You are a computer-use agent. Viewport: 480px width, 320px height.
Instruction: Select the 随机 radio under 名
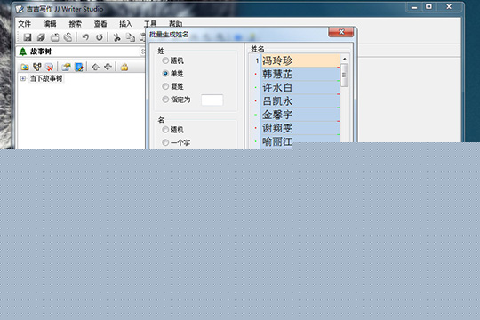pyautogui.click(x=165, y=130)
